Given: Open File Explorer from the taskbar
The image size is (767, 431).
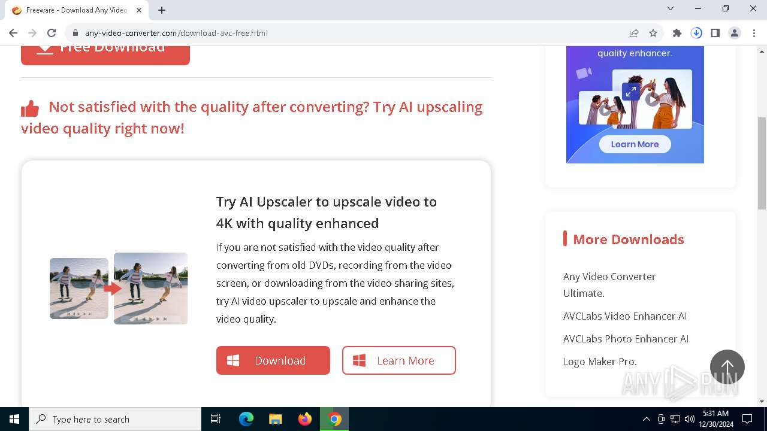Looking at the screenshot, I should 275,419.
